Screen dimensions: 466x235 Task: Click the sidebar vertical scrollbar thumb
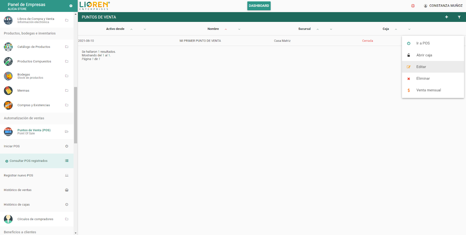click(x=76, y=115)
